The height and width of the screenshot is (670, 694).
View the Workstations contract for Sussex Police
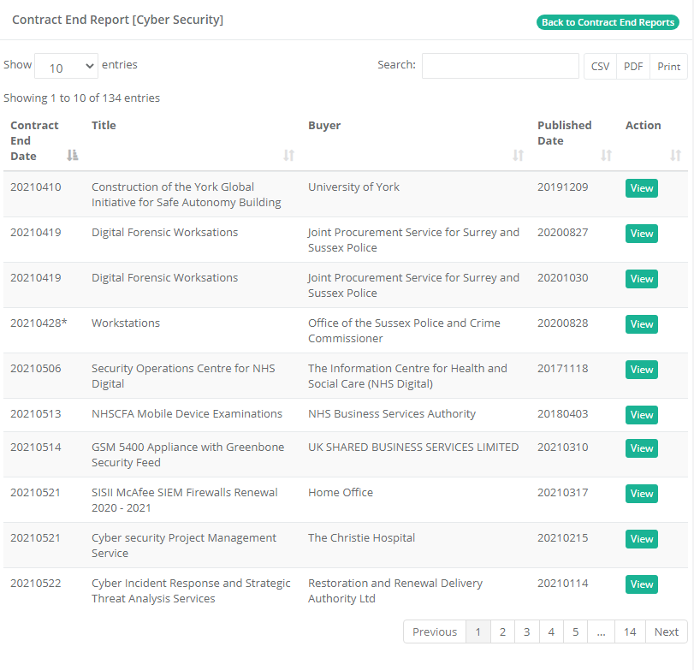point(641,324)
